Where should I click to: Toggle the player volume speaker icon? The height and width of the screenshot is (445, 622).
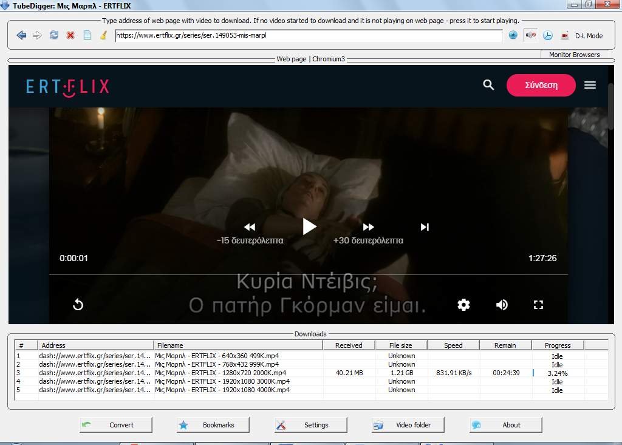(x=502, y=305)
